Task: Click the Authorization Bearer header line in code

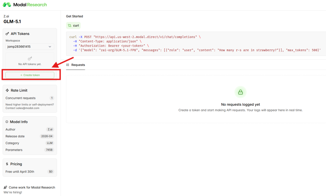Action: click(111, 46)
